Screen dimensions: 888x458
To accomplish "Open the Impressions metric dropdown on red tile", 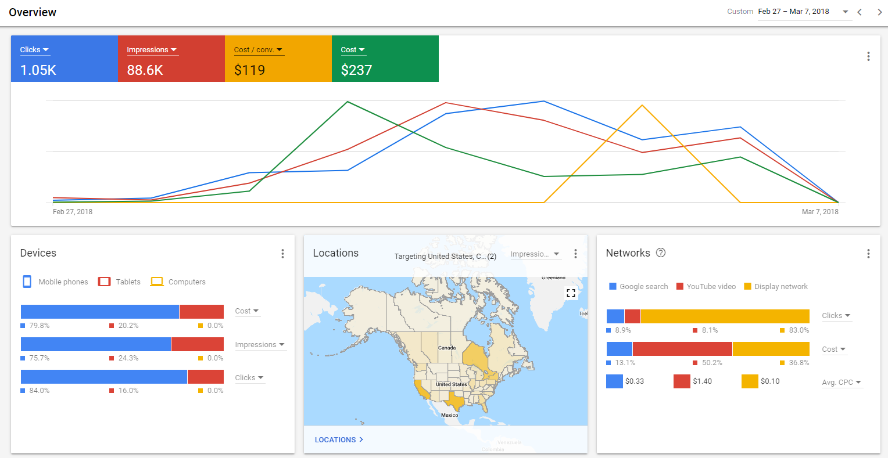I will 151,50.
